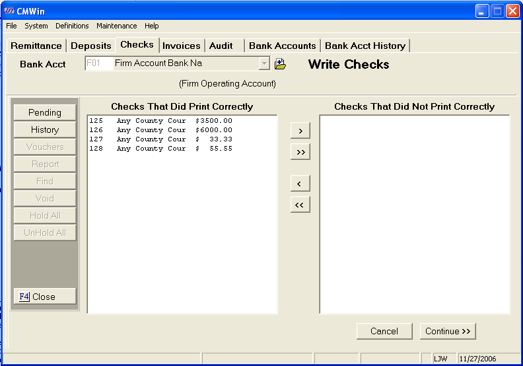Viewport: 523px width, 366px height.
Task: Expand the Bank Acct dropdown arrow
Action: [265, 64]
